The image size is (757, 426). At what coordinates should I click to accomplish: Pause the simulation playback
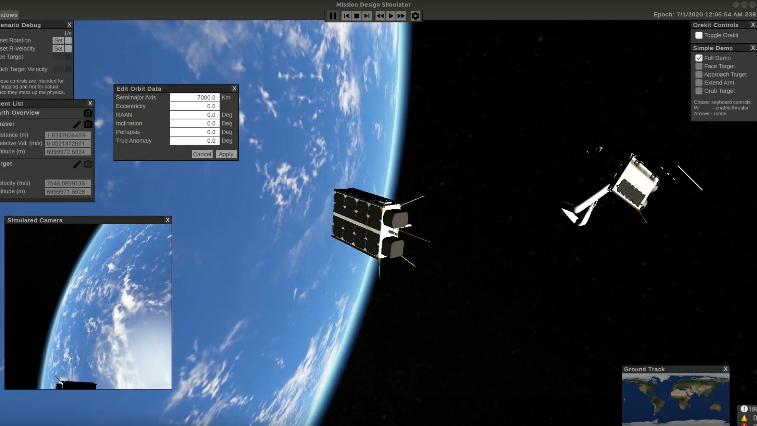tap(333, 16)
